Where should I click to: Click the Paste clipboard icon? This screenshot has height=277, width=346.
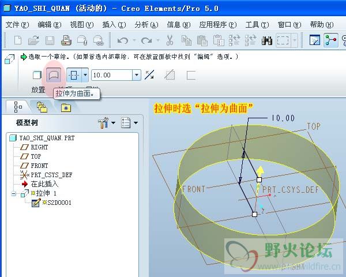202,40
